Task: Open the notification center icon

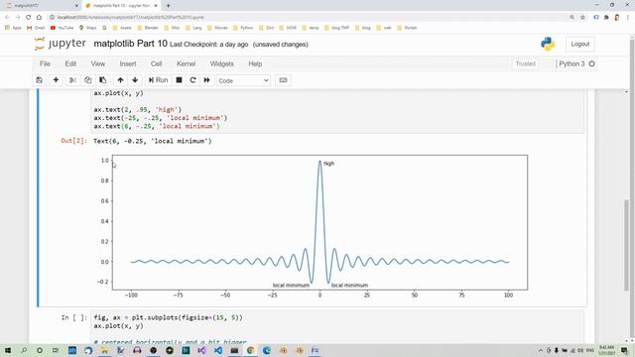Action: (x=624, y=350)
